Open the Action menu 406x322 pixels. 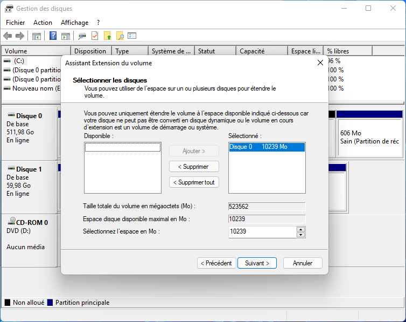point(43,23)
